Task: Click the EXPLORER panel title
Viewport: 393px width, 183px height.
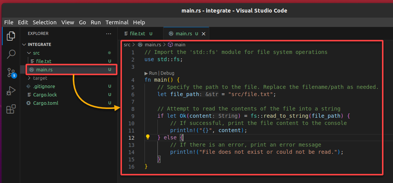Action: coord(38,33)
